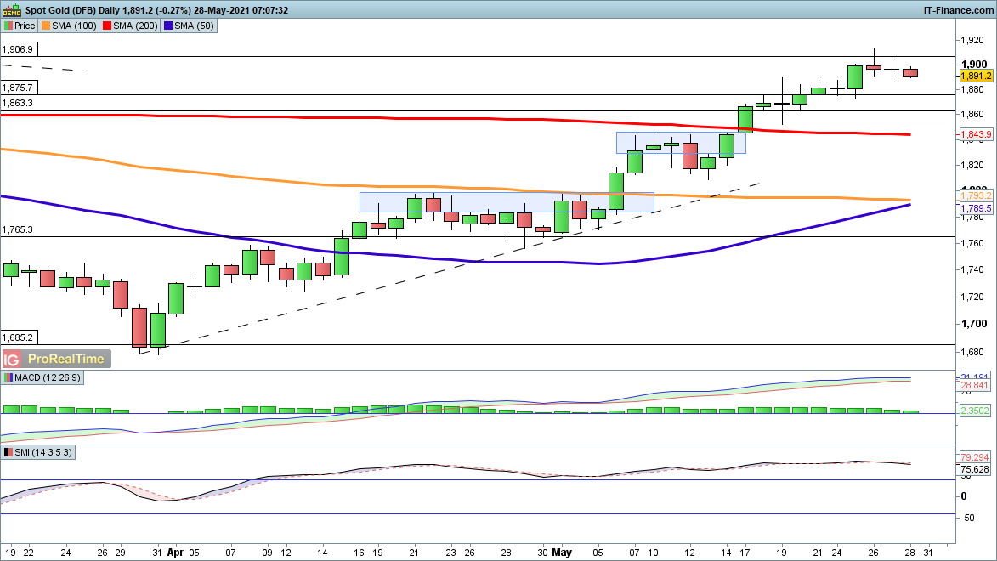Click the MACD indicator color icon
Screen dimensions: 997x561
9,377
